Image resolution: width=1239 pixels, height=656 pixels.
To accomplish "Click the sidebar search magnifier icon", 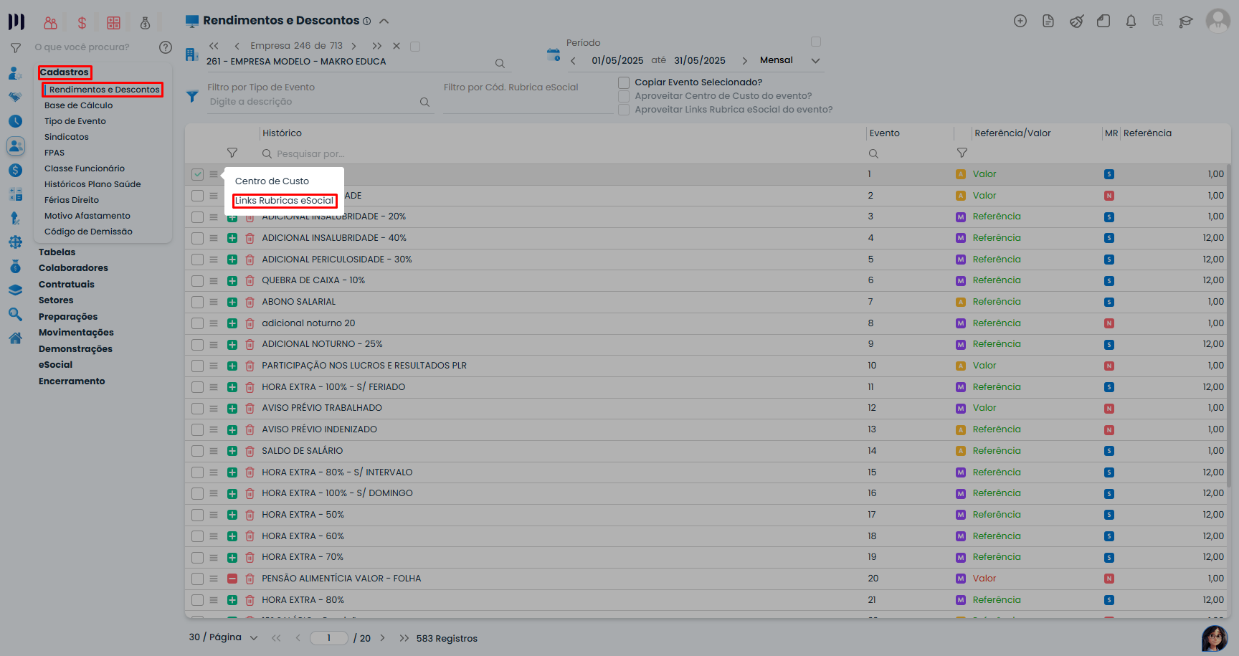I will [15, 314].
